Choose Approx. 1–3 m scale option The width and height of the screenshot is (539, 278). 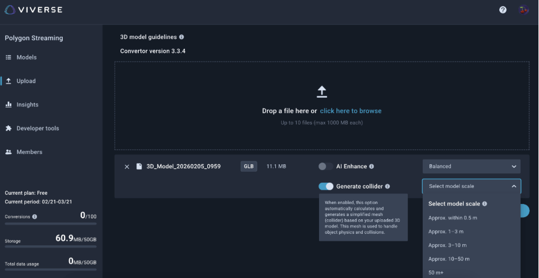pos(446,231)
